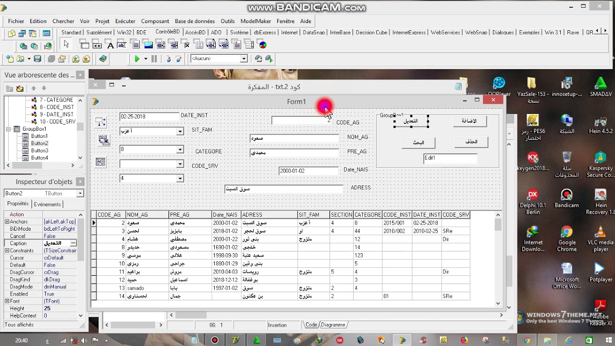Click the الاضافة button in GroupBox1
This screenshot has height=346, width=615.
469,121
